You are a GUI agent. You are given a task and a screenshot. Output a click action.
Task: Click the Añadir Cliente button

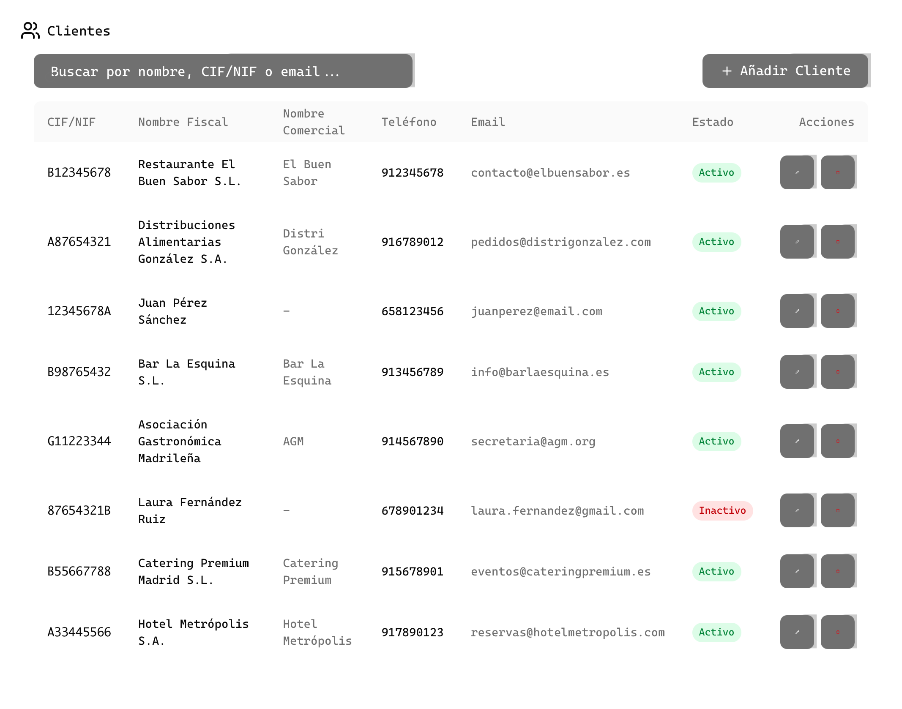tap(785, 71)
